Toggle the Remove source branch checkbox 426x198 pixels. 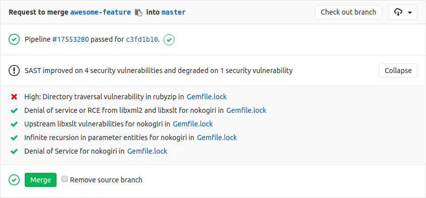tap(65, 179)
